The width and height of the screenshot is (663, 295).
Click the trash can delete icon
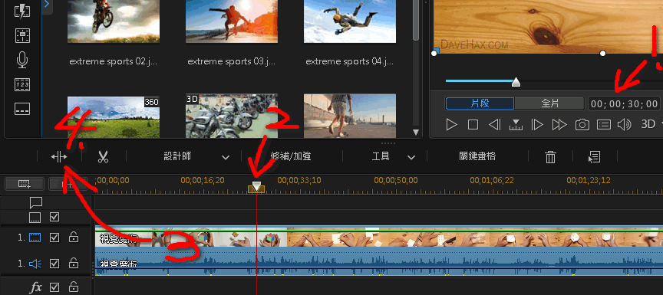coord(550,157)
